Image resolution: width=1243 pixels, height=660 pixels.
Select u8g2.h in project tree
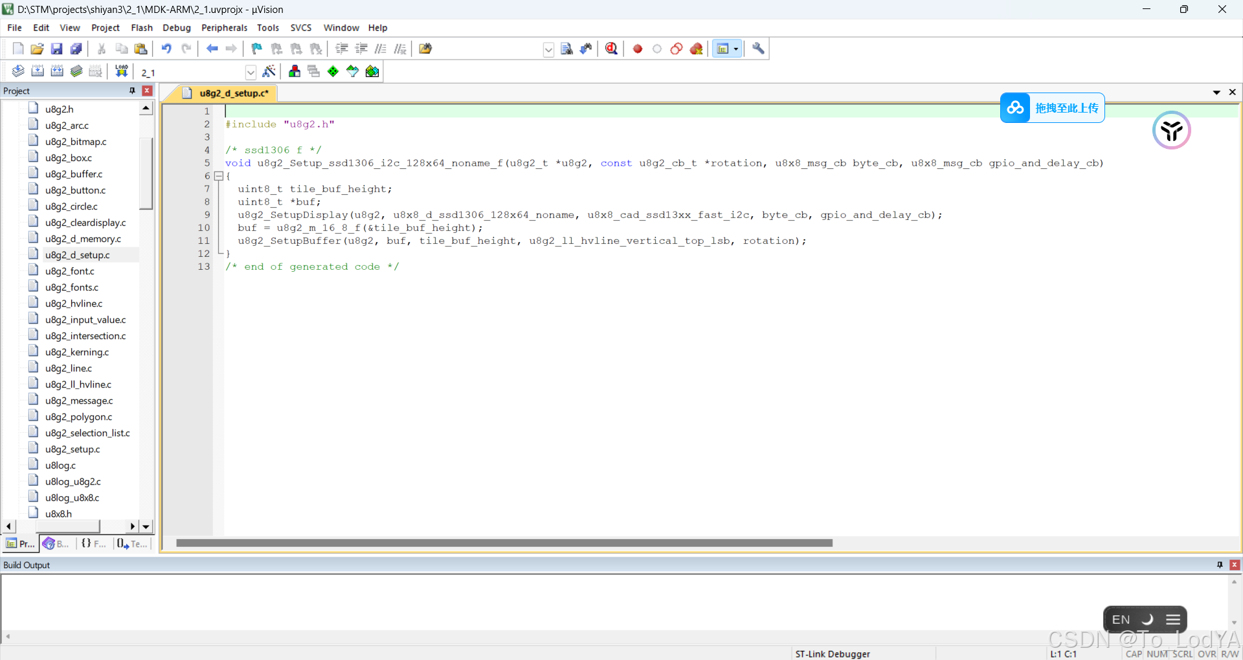click(x=59, y=109)
